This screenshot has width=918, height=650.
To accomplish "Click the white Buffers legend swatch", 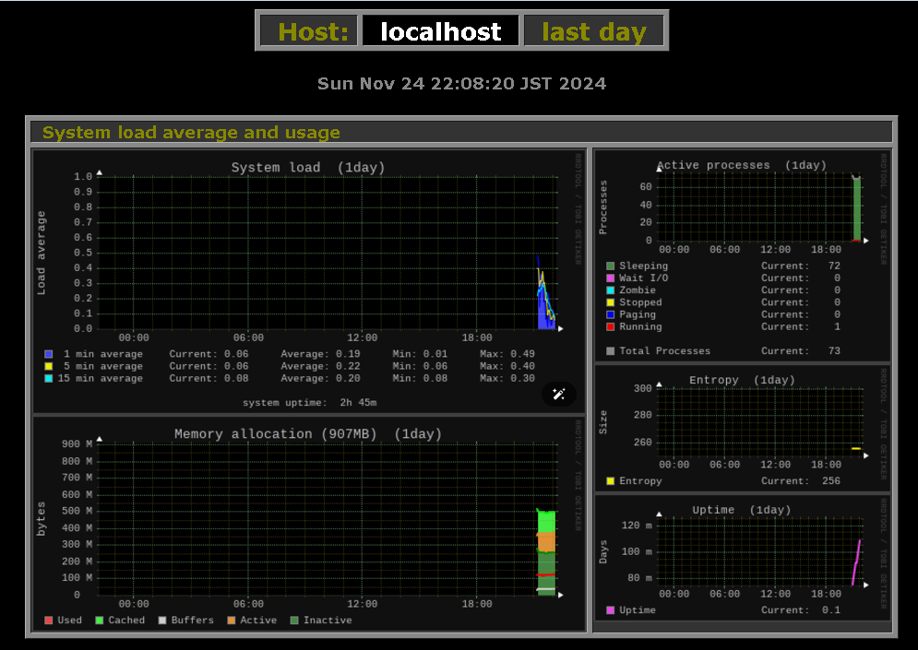I will 162,620.
